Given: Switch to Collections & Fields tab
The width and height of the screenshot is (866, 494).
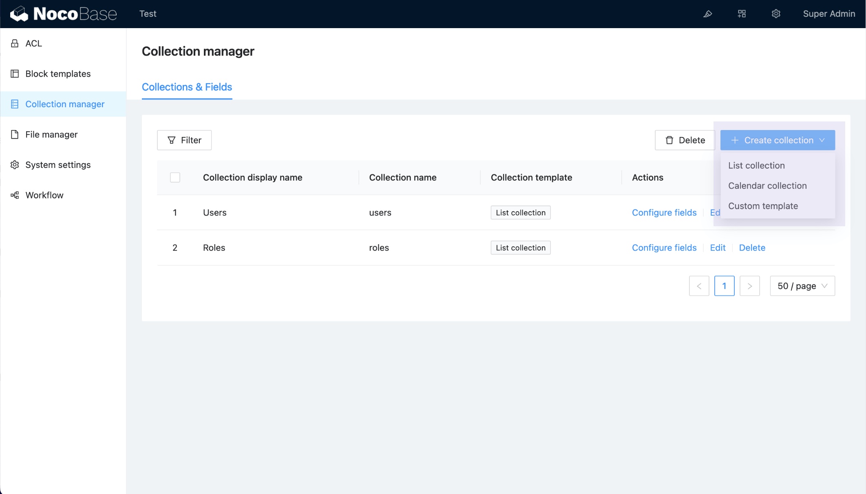Looking at the screenshot, I should click(x=187, y=87).
